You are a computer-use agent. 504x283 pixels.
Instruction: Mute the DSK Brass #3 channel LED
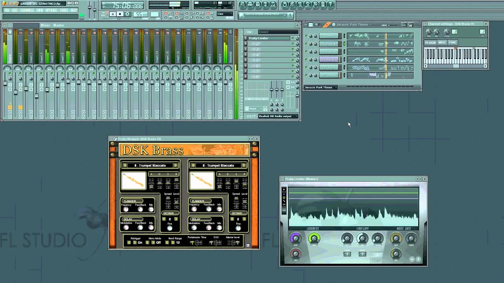click(x=306, y=44)
